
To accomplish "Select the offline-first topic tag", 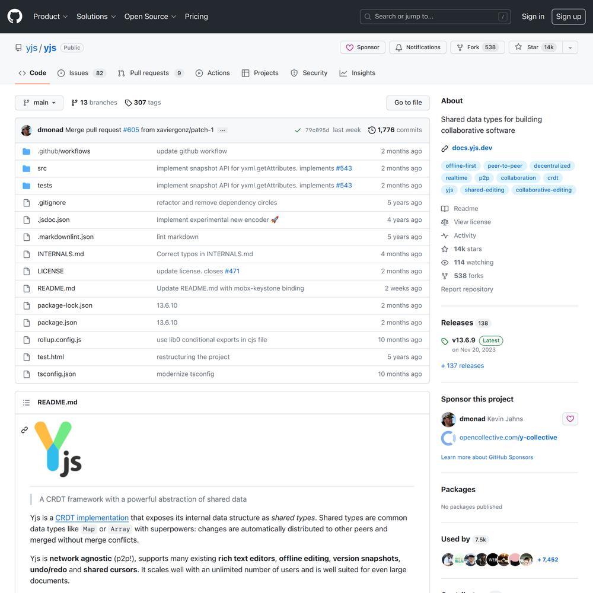I will pos(461,165).
